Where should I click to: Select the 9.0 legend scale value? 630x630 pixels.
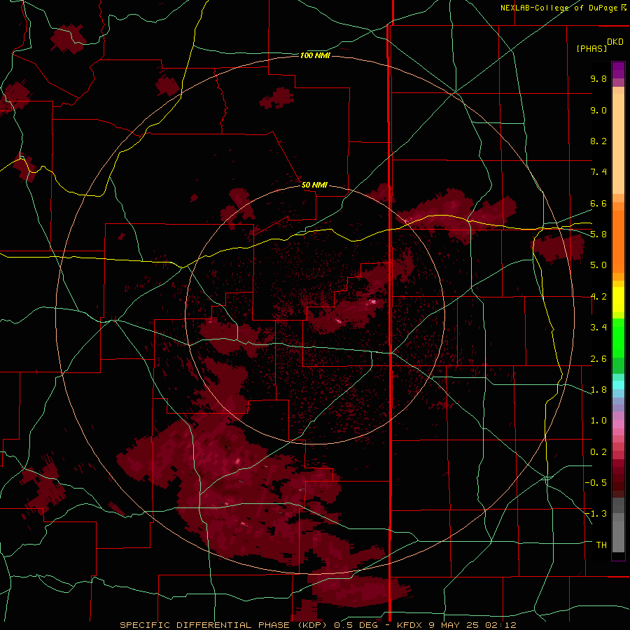tap(598, 110)
